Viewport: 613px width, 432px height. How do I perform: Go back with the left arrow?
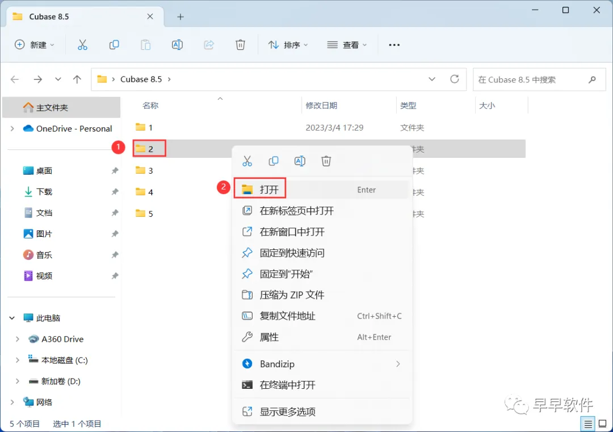pyautogui.click(x=15, y=79)
